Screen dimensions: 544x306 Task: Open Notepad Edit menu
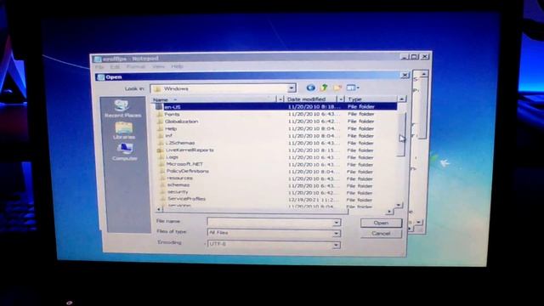point(116,66)
